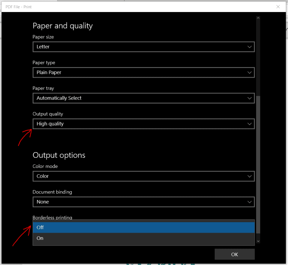Image resolution: width=288 pixels, height=265 pixels.
Task: Click the Document binding label
Action: [x=52, y=192]
